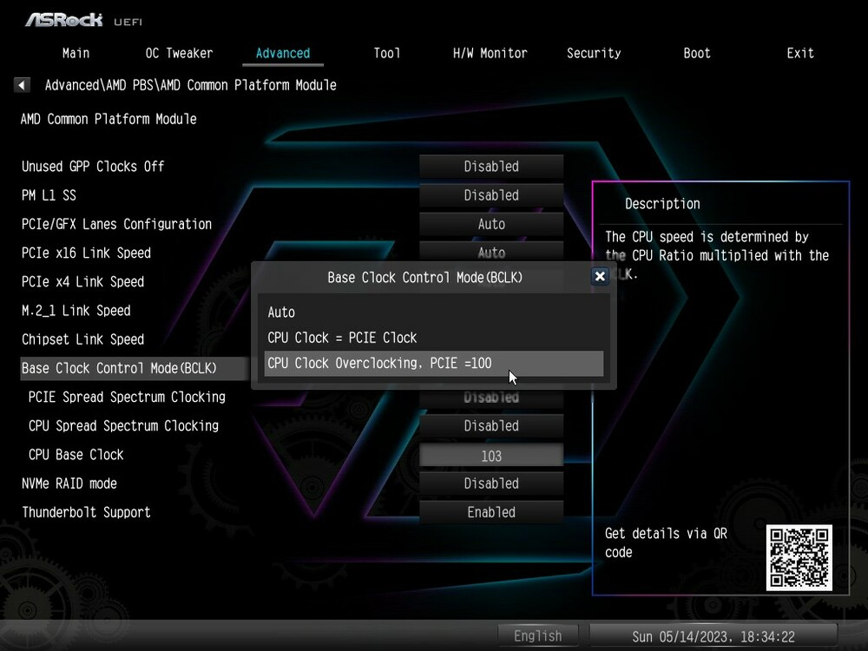
Task: Go to the Tool tab
Action: (386, 53)
